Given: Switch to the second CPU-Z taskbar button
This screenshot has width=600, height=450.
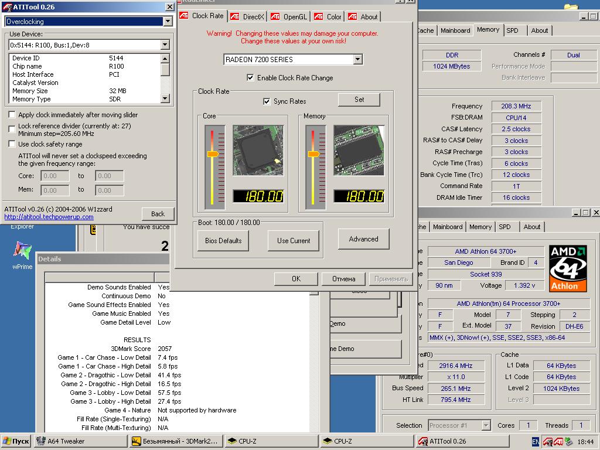Looking at the screenshot, I should [367, 441].
